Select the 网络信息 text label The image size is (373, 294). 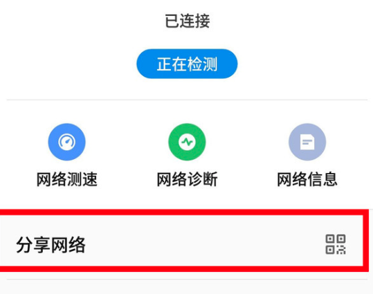pyautogui.click(x=307, y=179)
